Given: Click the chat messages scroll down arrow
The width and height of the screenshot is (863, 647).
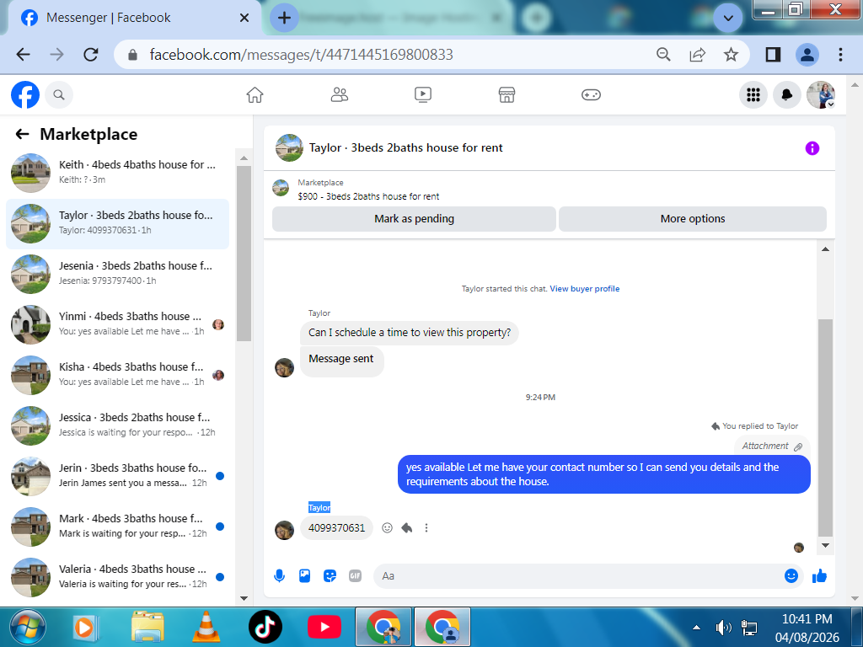Looking at the screenshot, I should pos(825,546).
